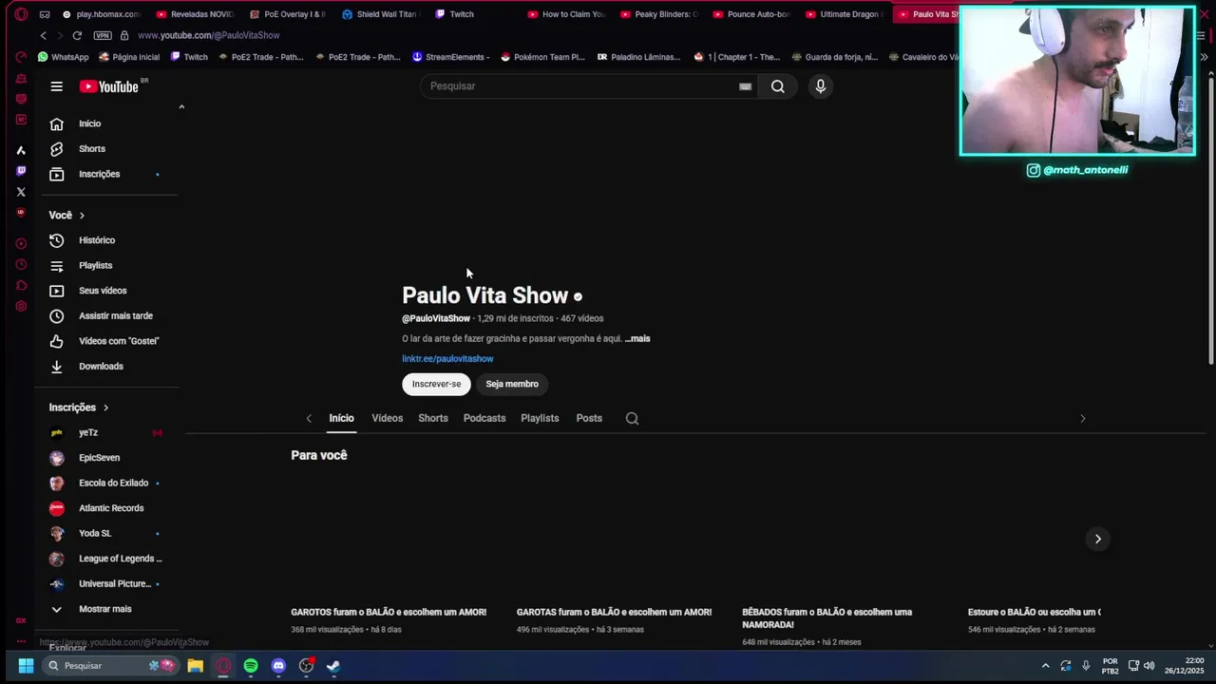
Task: Switch to the Shorts channel tab
Action: pos(433,418)
